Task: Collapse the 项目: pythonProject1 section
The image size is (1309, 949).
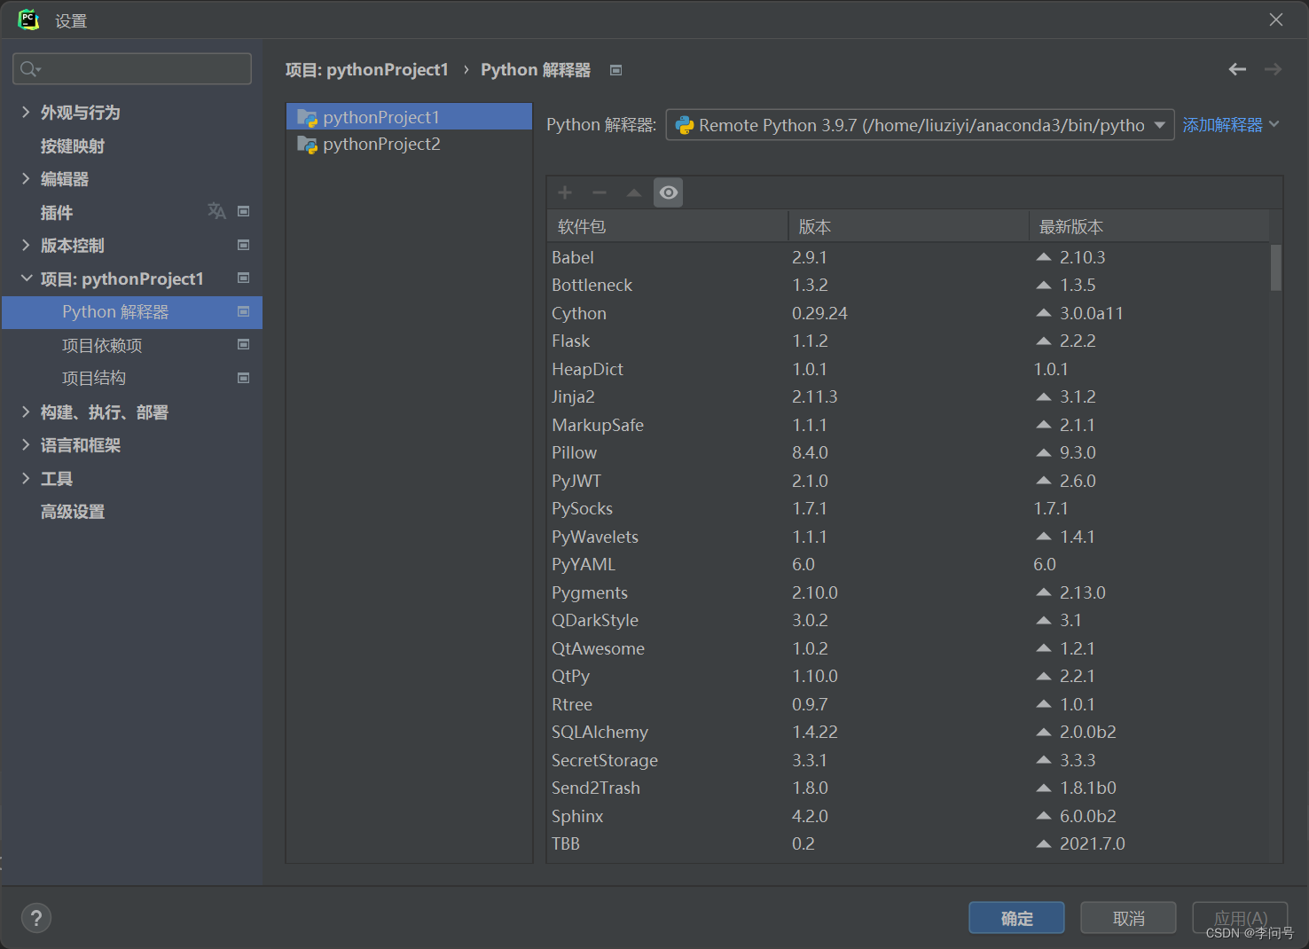Action: point(26,278)
